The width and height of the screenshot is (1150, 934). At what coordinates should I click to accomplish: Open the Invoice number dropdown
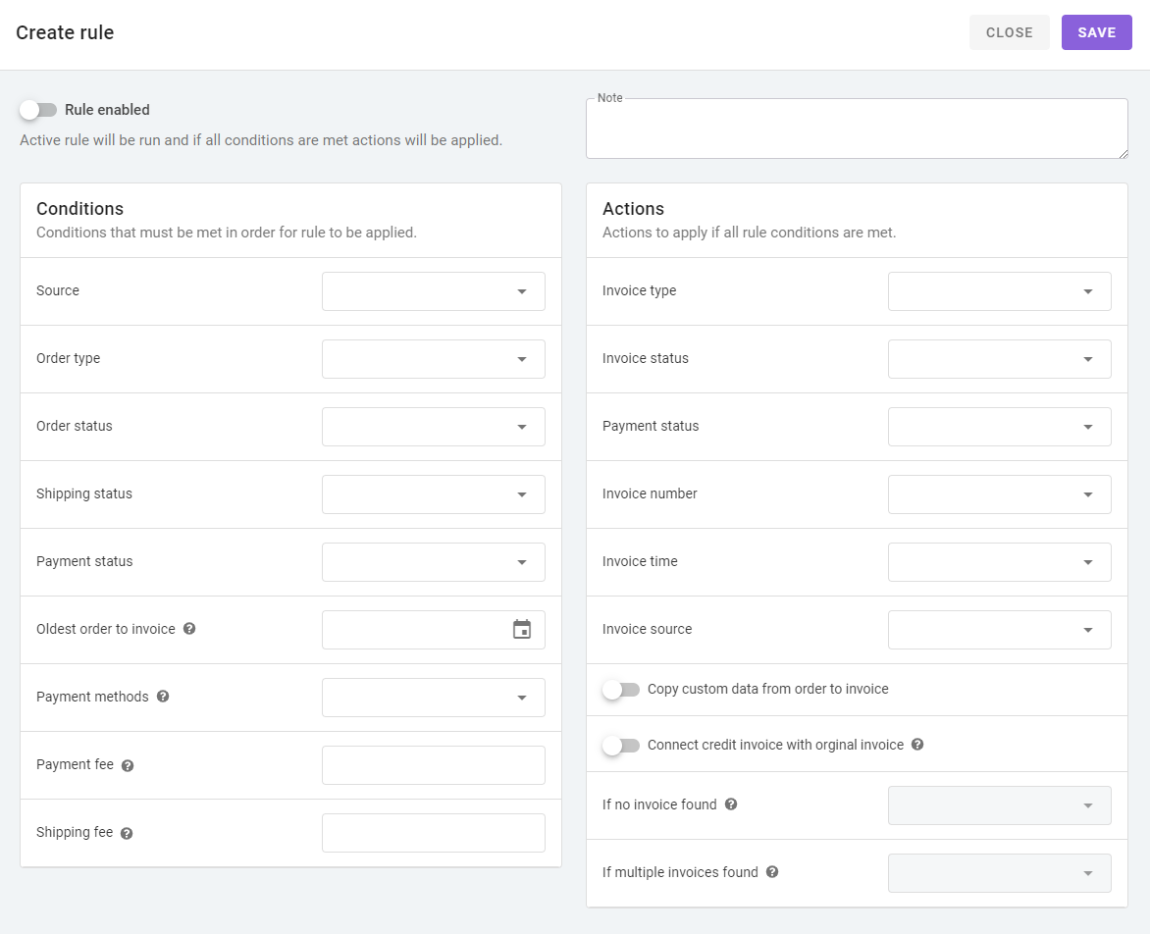coord(1000,494)
